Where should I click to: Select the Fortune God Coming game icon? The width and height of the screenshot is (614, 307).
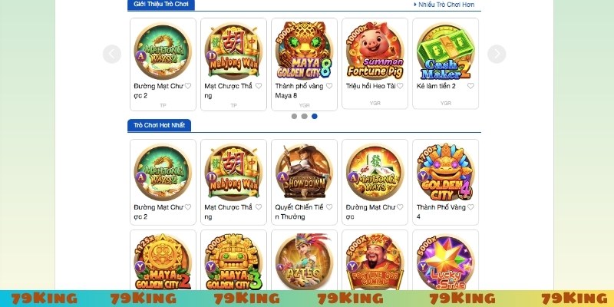(x=375, y=262)
